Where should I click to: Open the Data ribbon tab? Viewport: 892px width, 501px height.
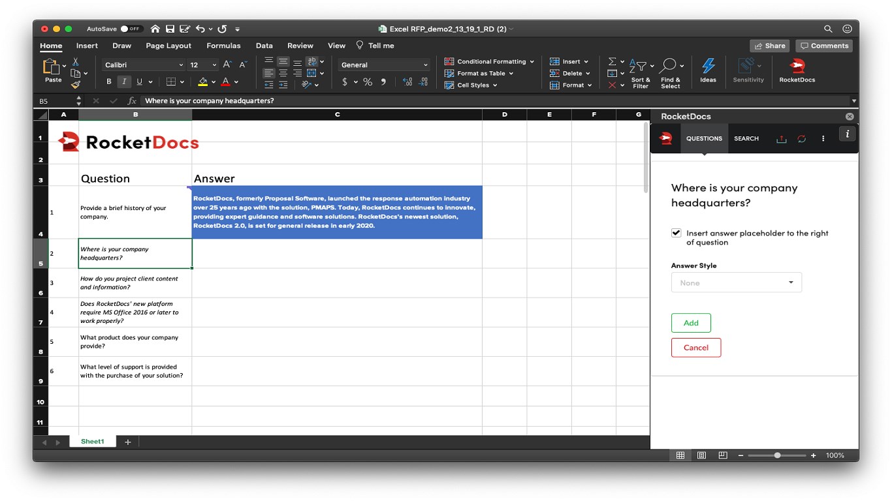click(264, 46)
